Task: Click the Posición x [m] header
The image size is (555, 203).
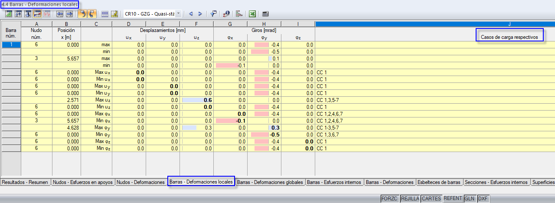Action: (x=66, y=34)
